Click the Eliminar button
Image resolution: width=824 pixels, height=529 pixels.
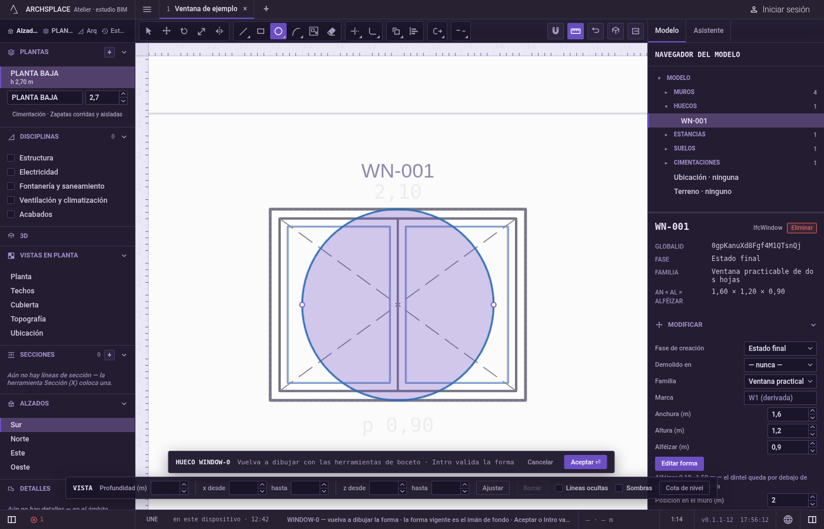(802, 228)
